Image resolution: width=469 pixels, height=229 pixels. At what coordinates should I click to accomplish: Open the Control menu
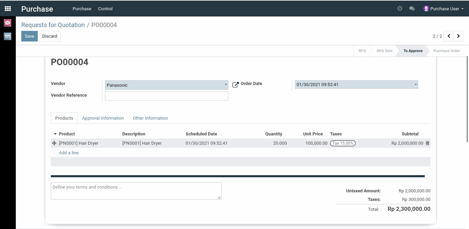[105, 9]
